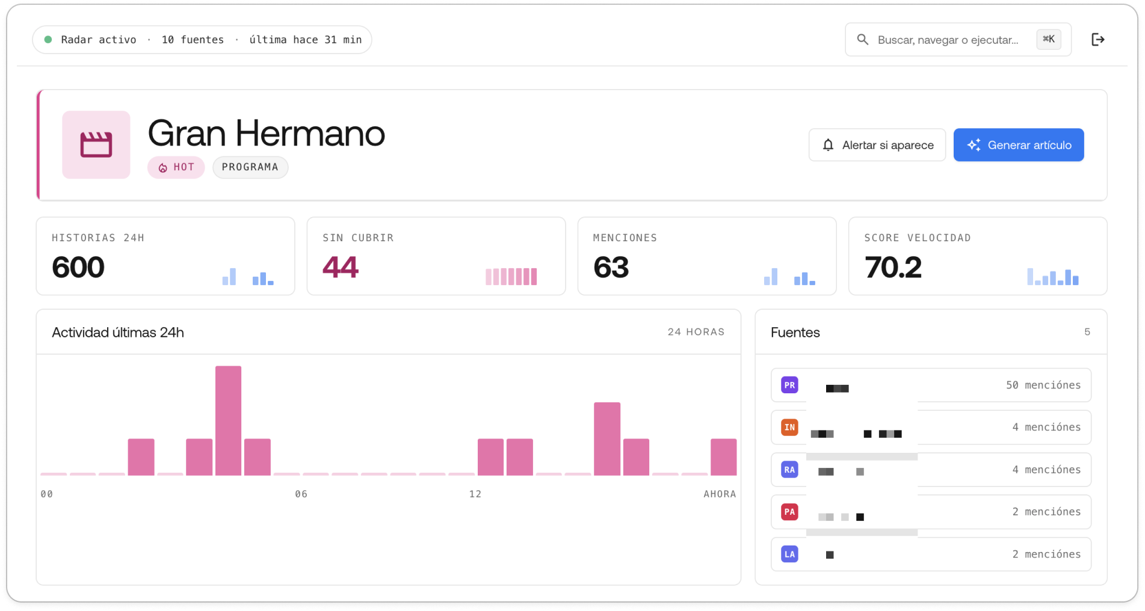The height and width of the screenshot is (611, 1145).
Task: Click the 600 historias value
Action: pyautogui.click(x=78, y=267)
